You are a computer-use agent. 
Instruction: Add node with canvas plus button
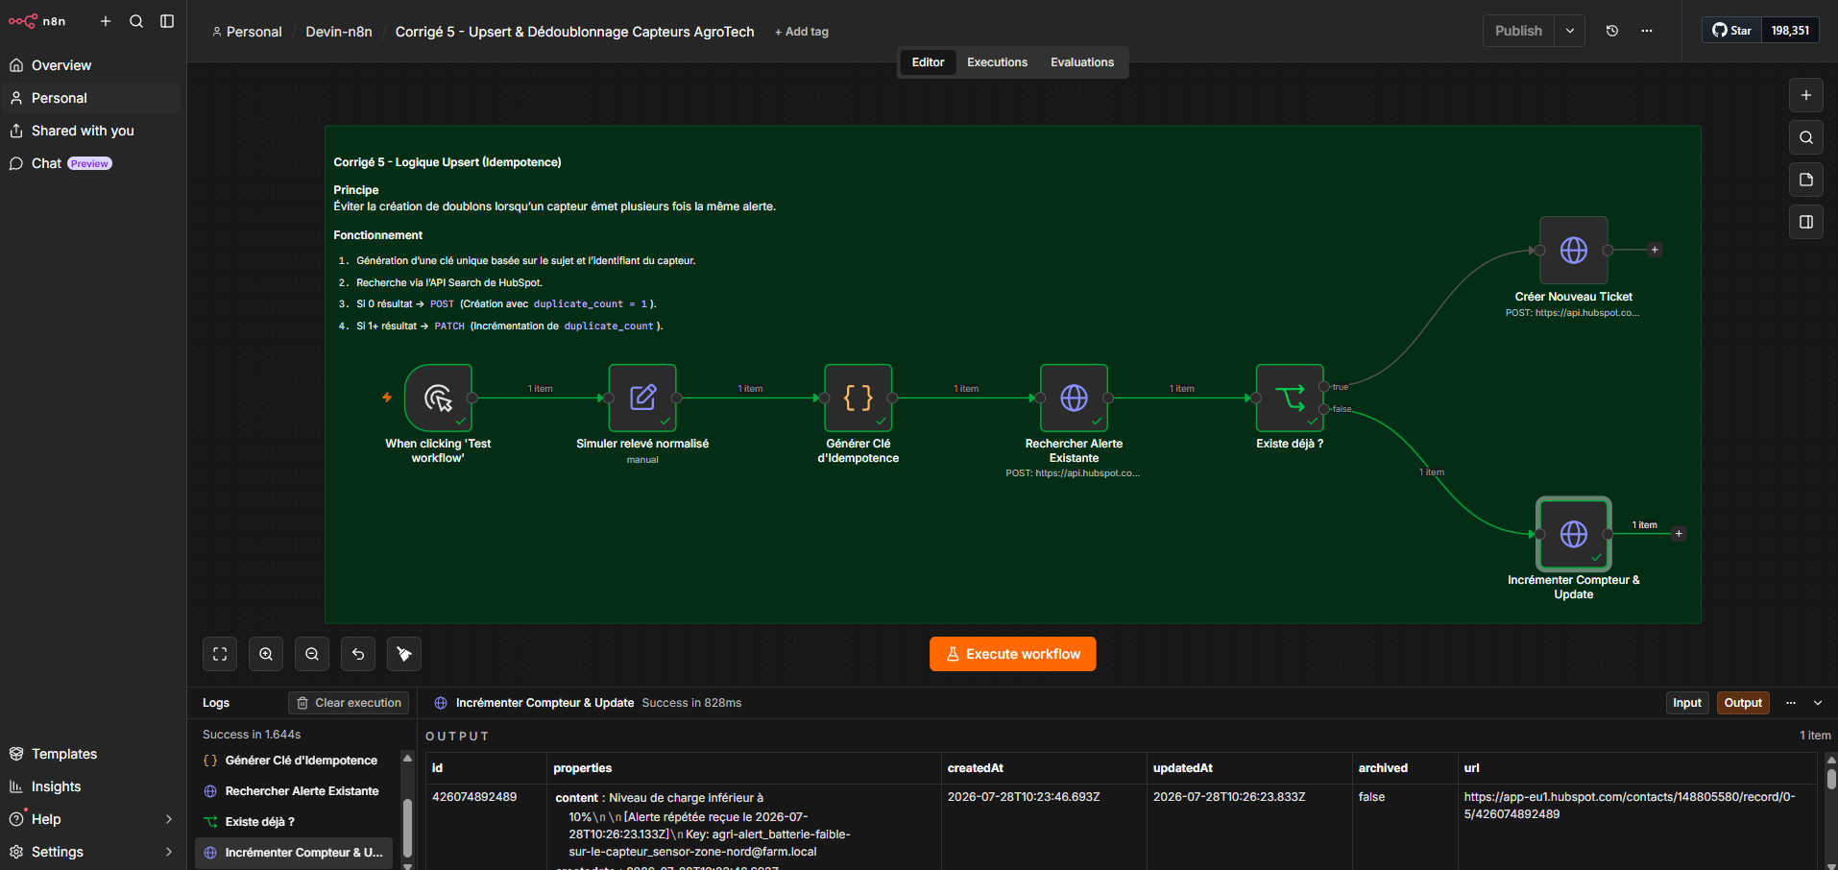pos(1806,95)
